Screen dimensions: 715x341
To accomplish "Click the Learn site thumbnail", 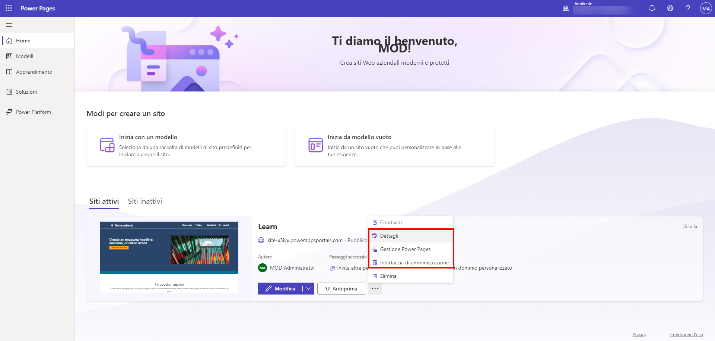I will [x=169, y=257].
